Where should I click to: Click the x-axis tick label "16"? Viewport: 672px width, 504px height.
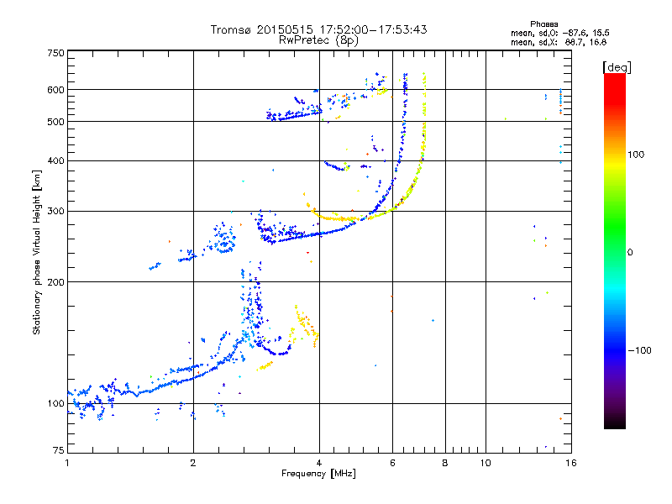[x=571, y=463]
